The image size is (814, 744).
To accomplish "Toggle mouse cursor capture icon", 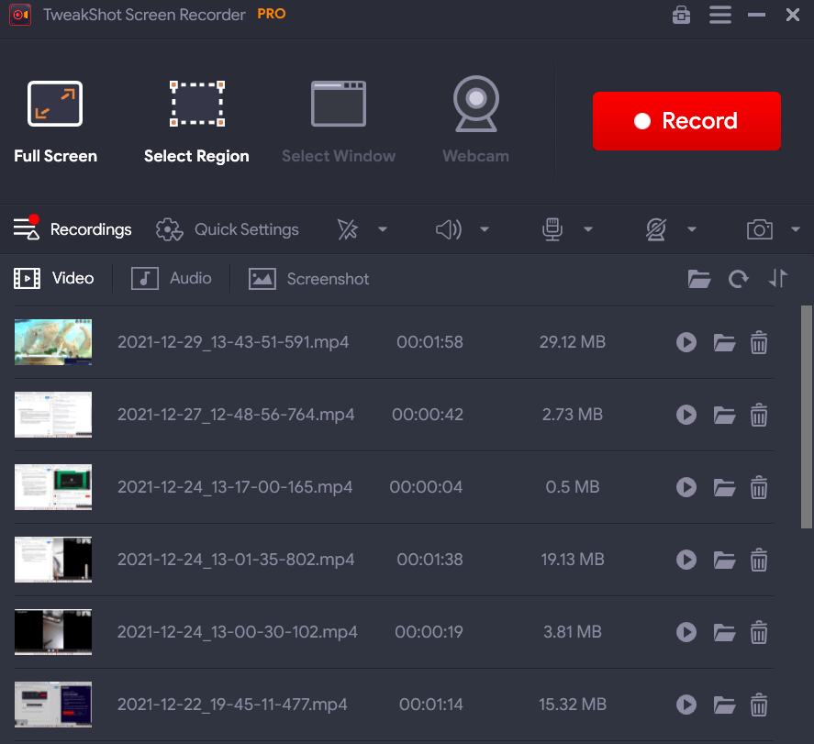I will (348, 229).
